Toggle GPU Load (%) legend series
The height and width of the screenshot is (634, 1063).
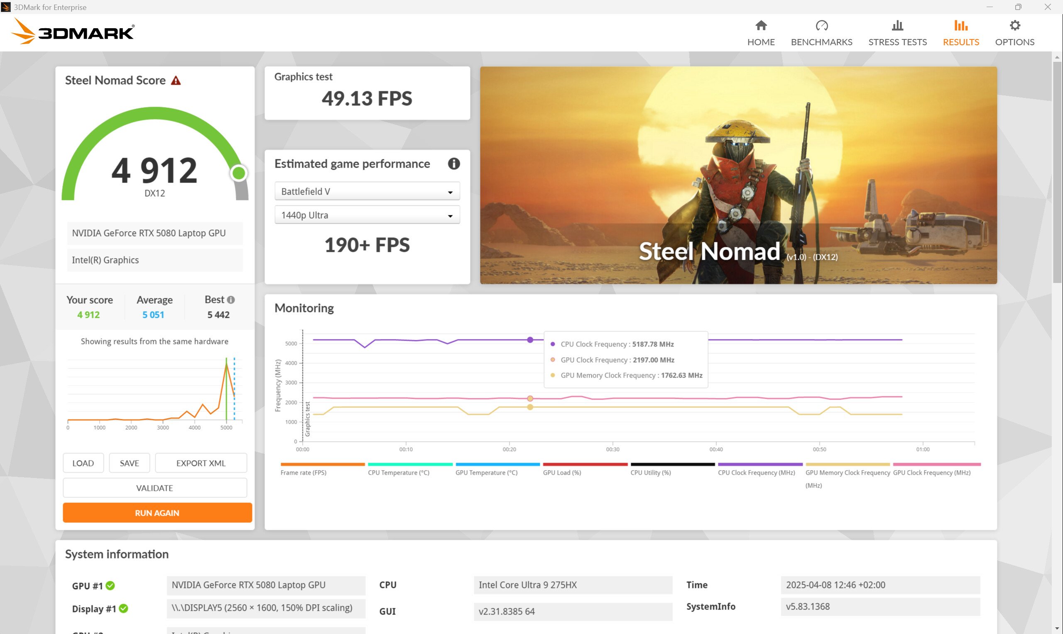pos(562,473)
